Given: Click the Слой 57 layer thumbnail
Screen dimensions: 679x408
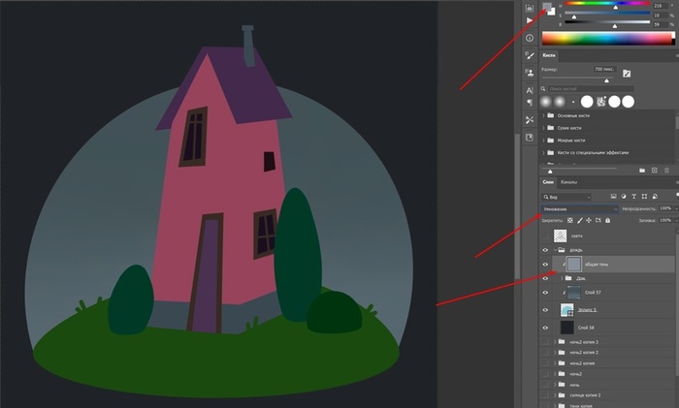Looking at the screenshot, I should coord(574,293).
